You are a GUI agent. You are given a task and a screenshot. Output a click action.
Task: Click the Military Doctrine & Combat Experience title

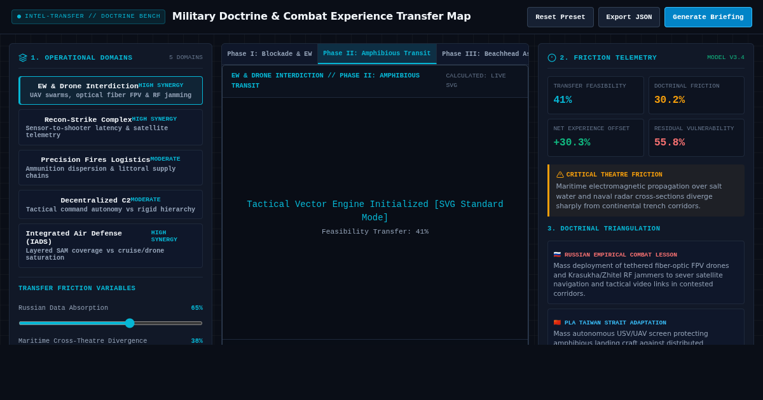coord(322,17)
